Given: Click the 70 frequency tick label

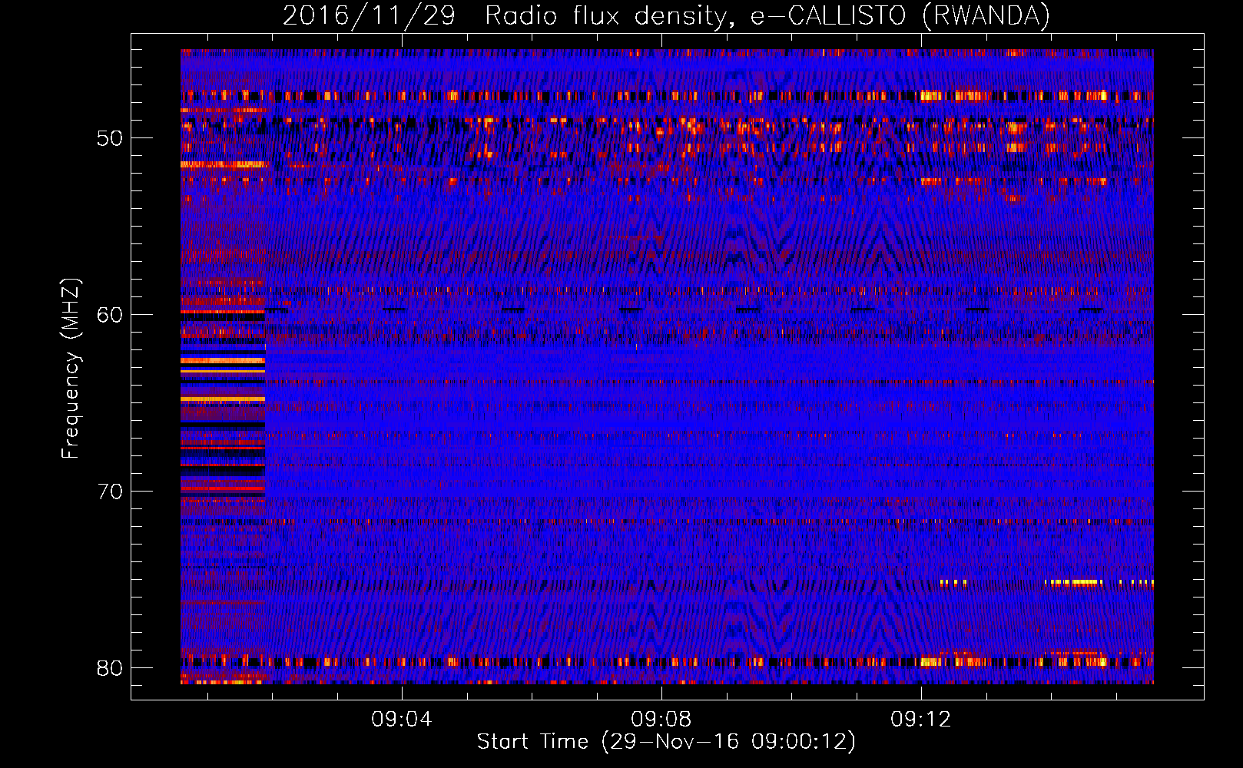Looking at the screenshot, I should (x=110, y=492).
